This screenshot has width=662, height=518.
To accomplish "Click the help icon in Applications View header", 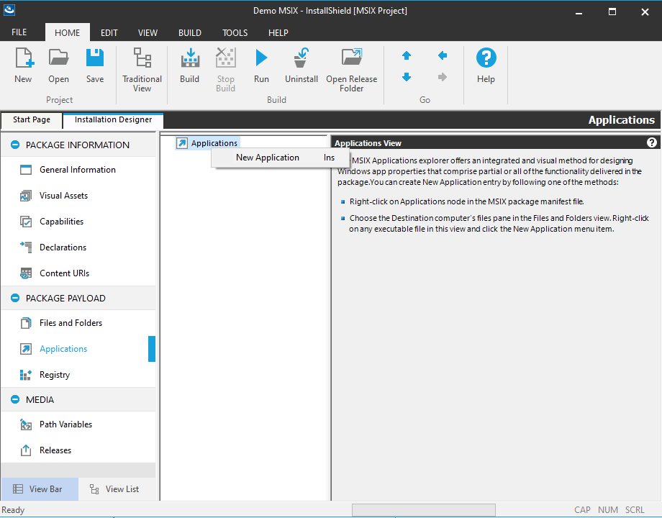I will [x=651, y=142].
